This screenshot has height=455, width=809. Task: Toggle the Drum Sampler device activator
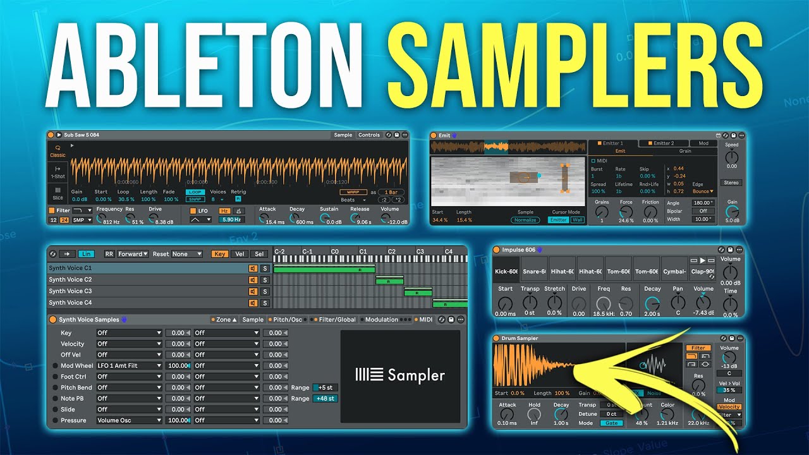point(497,339)
